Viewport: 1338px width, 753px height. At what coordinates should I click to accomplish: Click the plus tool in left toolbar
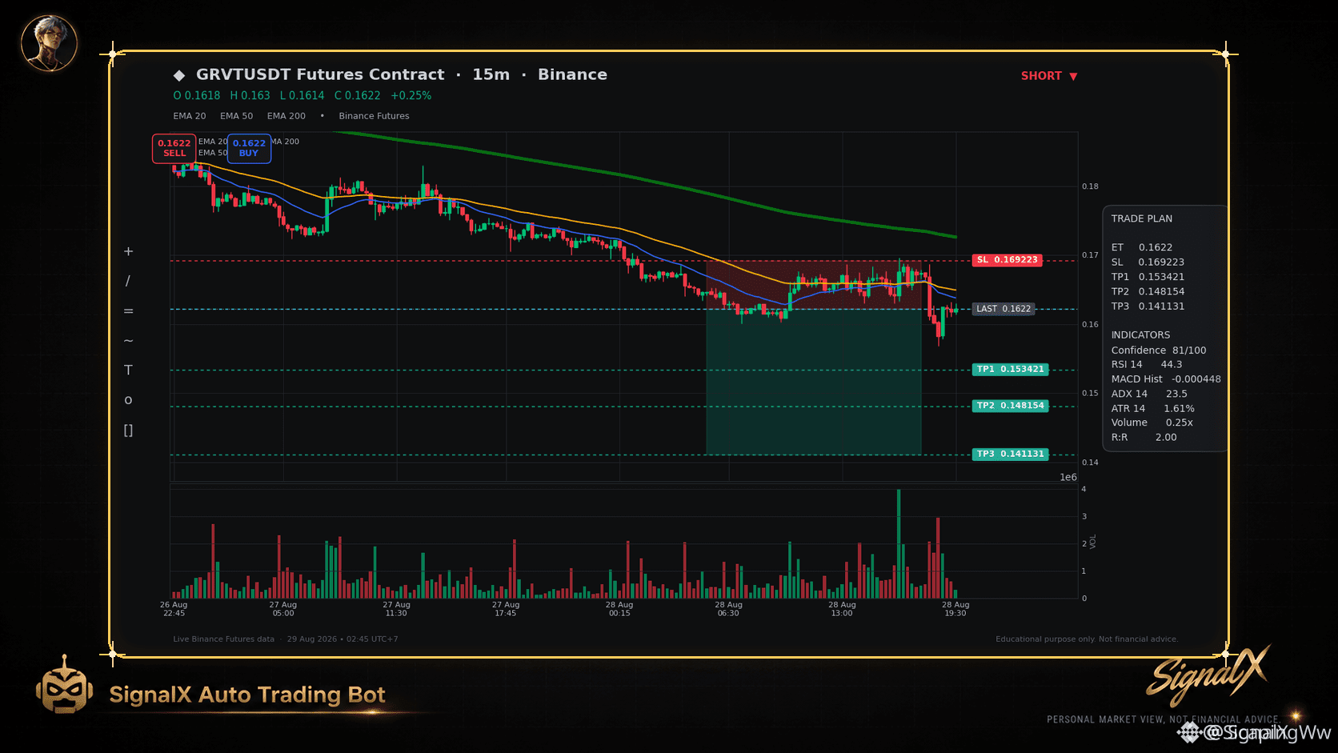[x=128, y=251]
